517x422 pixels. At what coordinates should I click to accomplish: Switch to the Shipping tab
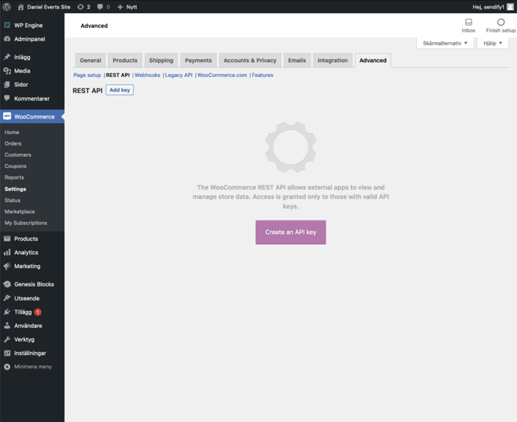(161, 60)
